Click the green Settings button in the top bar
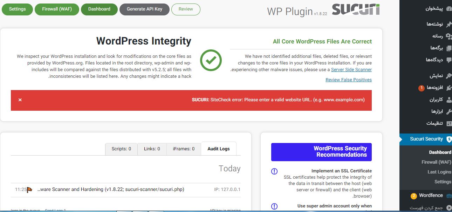 coord(17,9)
